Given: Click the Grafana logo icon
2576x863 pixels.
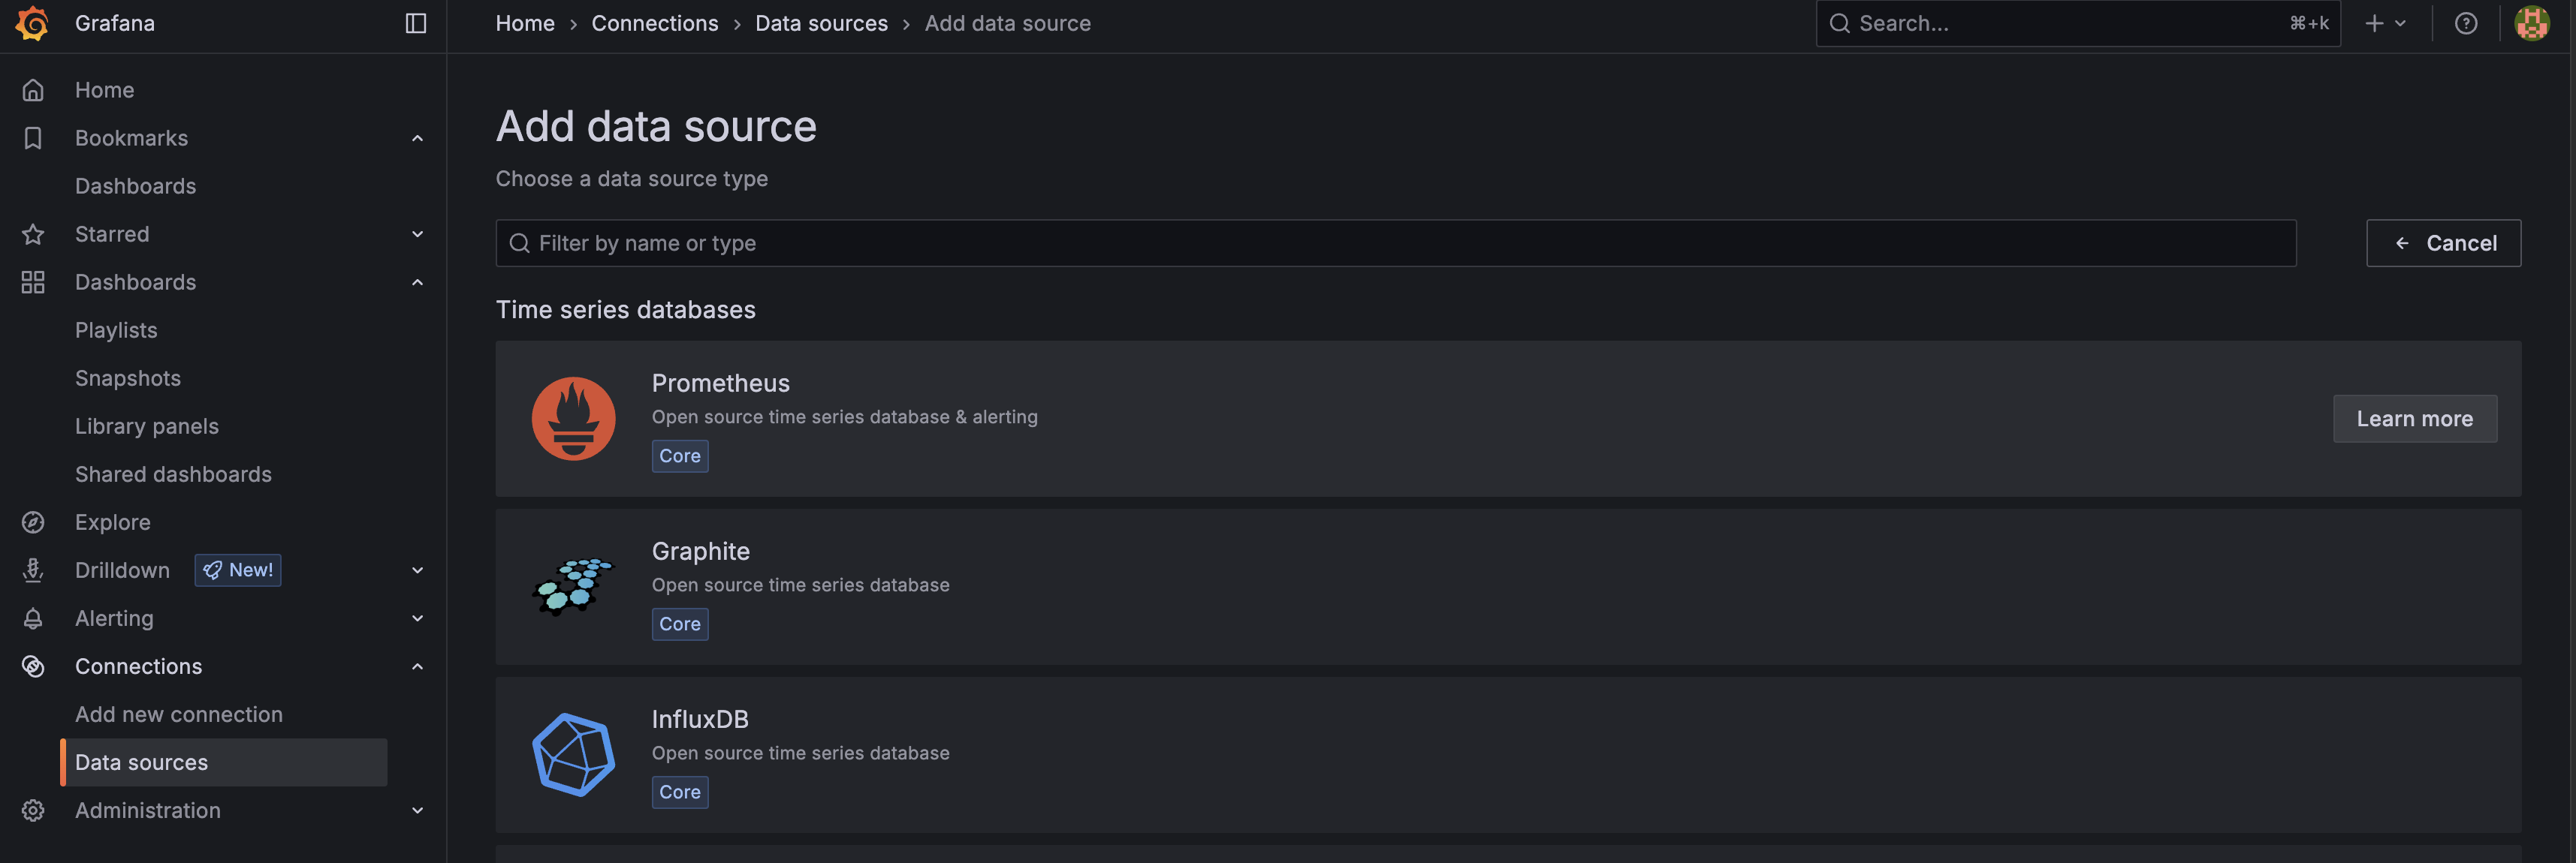Looking at the screenshot, I should pyautogui.click(x=32, y=23).
